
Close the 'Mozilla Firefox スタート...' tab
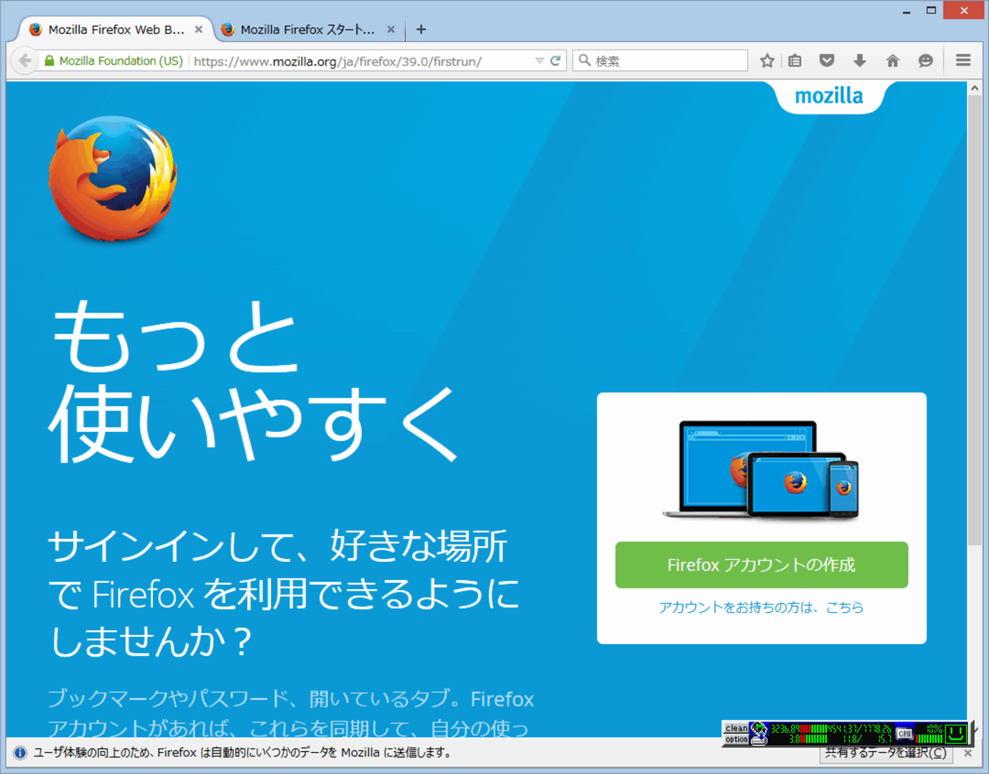coord(391,30)
